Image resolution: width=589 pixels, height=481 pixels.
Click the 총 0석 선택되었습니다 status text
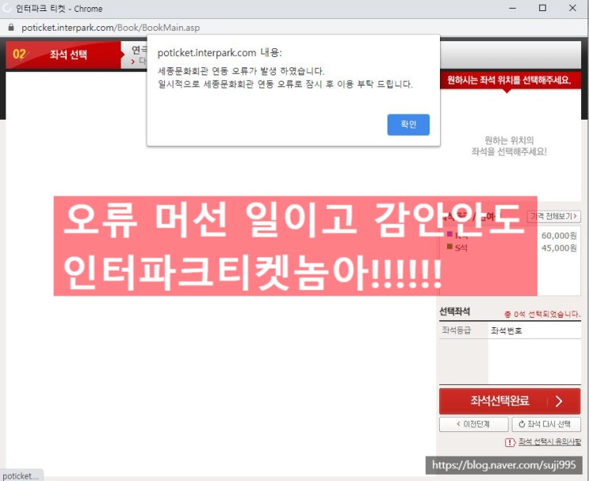tap(542, 314)
